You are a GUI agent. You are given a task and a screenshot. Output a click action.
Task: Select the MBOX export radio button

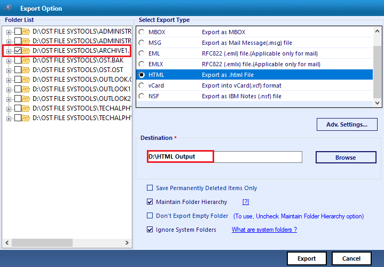pyautogui.click(x=142, y=32)
